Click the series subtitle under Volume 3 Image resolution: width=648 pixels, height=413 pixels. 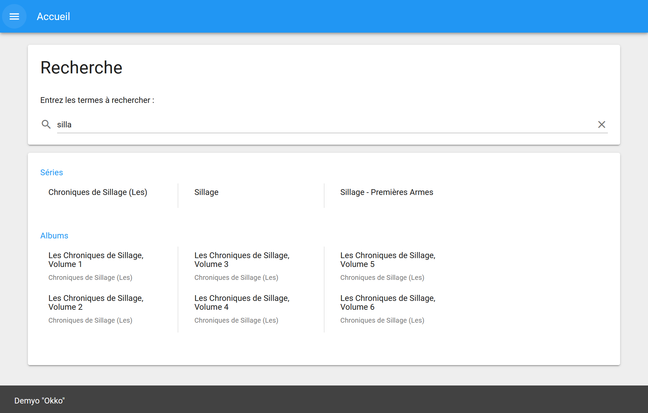point(236,277)
